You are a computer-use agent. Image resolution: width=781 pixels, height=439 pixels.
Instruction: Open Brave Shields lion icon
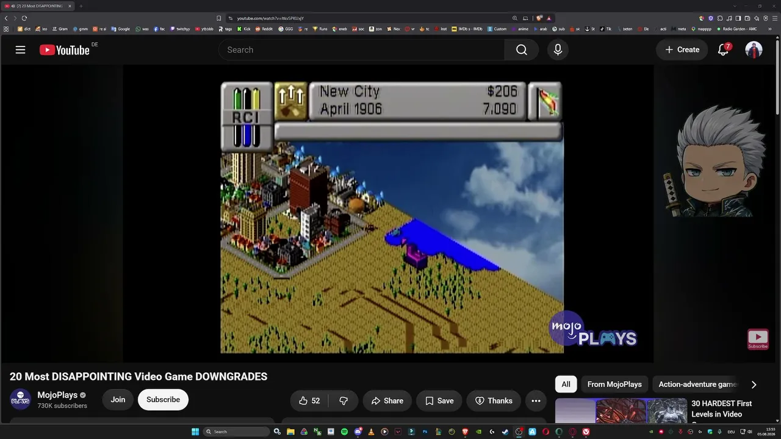pyautogui.click(x=539, y=18)
